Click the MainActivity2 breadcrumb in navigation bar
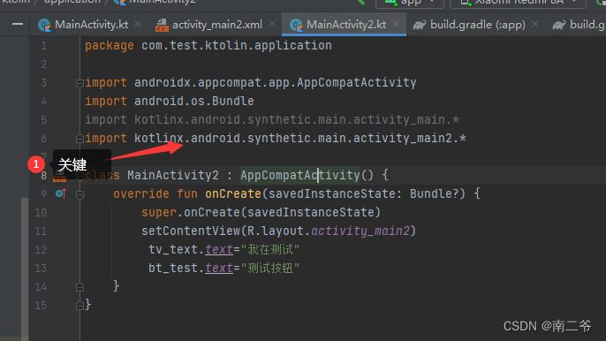The width and height of the screenshot is (606, 341). pyautogui.click(x=155, y=2)
